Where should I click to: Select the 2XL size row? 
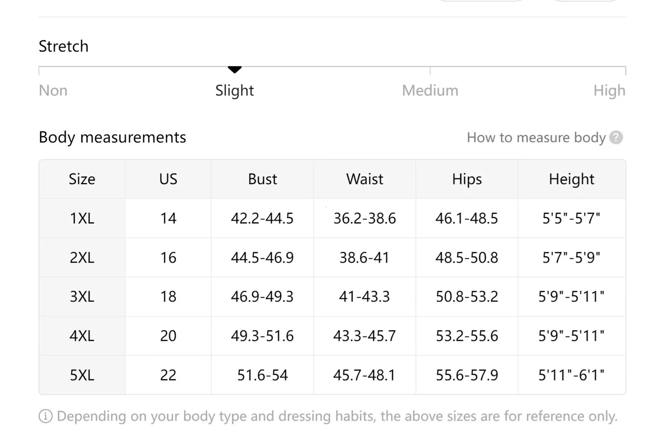[332, 257]
